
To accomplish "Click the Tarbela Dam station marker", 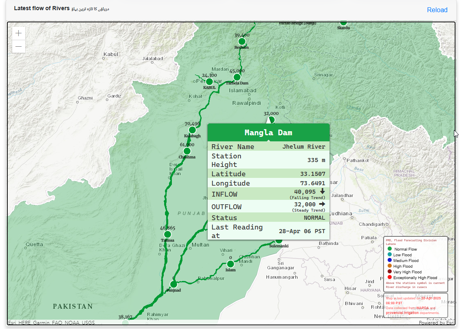I will pos(237,77).
